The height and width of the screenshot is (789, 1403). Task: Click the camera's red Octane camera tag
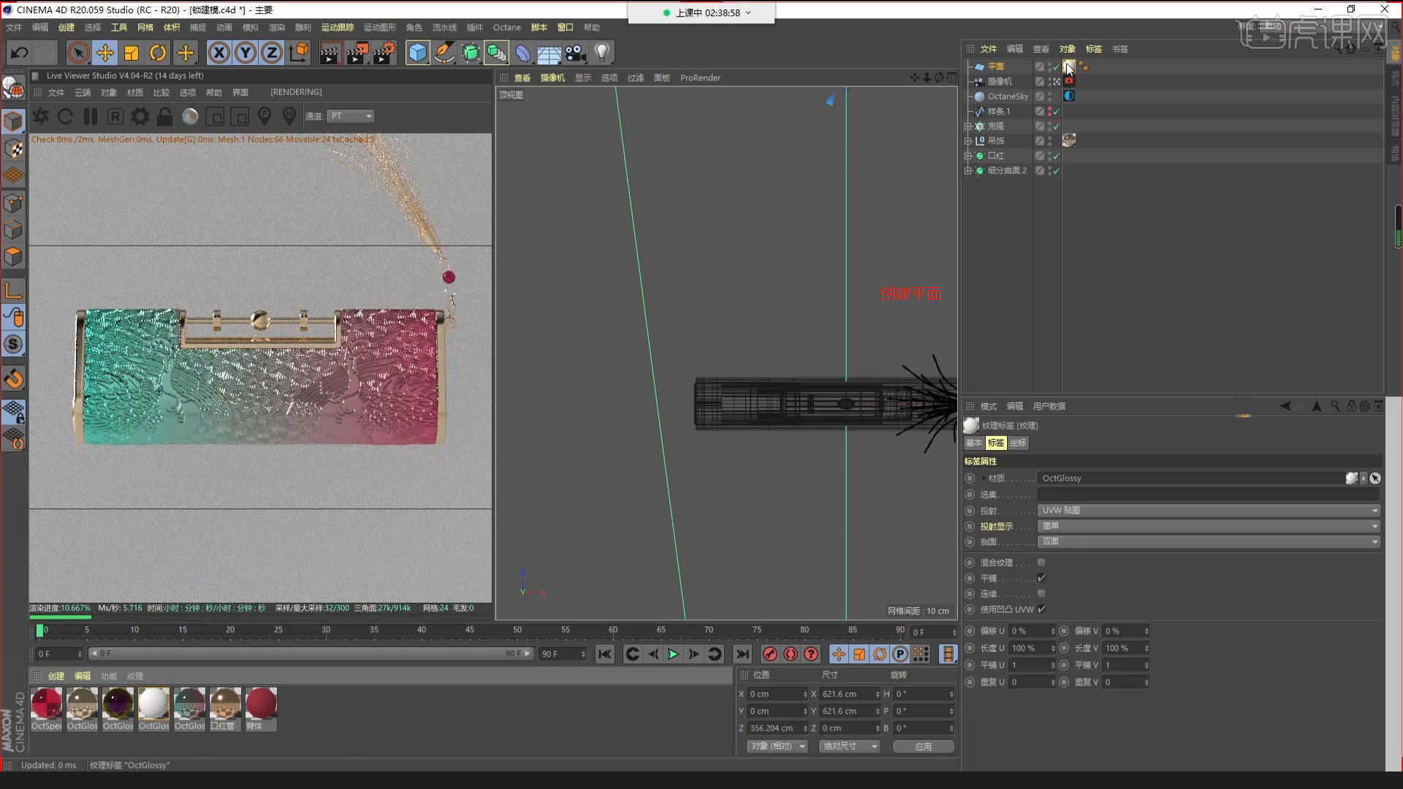1069,81
